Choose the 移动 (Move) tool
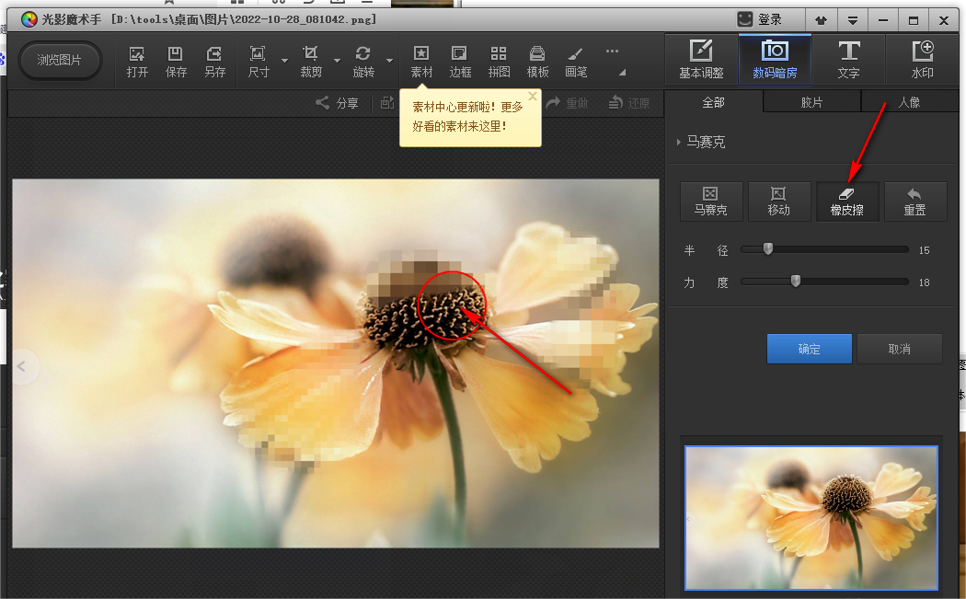Image resolution: width=966 pixels, height=599 pixels. coord(778,201)
